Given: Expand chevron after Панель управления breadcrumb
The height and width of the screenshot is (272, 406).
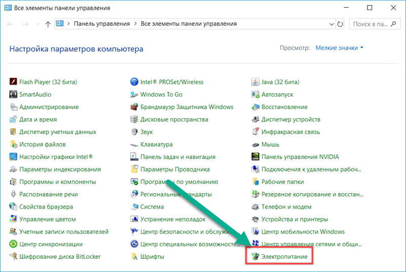Looking at the screenshot, I should pyautogui.click(x=135, y=24).
